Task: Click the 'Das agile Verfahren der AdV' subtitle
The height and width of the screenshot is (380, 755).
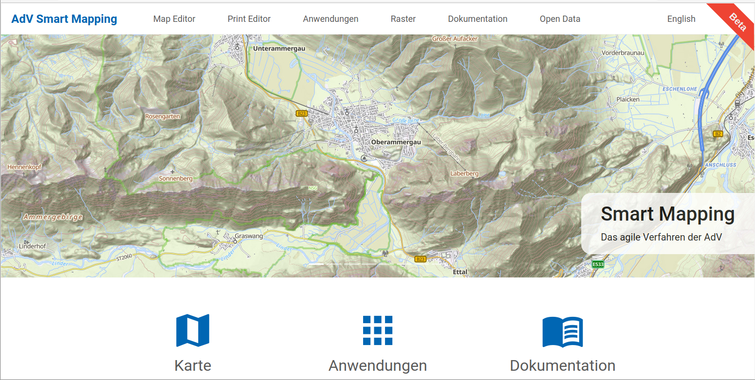Action: click(x=661, y=237)
